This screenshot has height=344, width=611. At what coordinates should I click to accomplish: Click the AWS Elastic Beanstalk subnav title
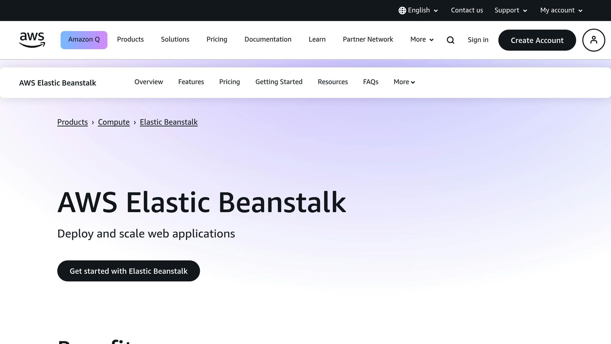pos(58,83)
